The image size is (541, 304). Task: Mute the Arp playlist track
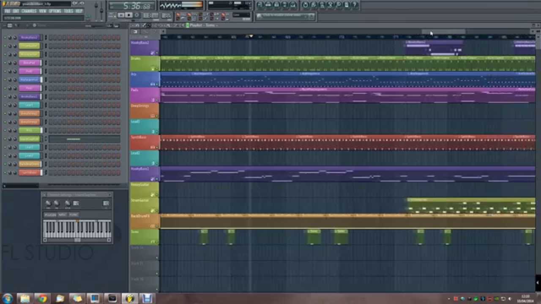[157, 84]
